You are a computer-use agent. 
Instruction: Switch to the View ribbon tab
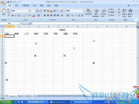(x=56, y=6)
